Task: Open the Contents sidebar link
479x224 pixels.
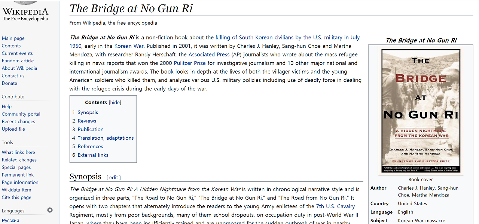Action: coord(11,46)
